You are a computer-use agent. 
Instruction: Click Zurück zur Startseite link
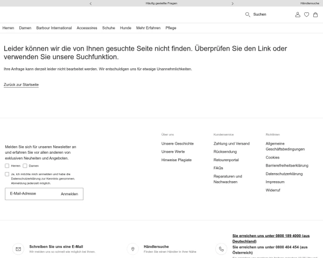(x=21, y=85)
